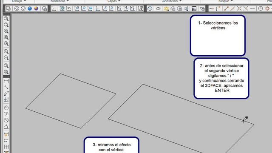
Task: Select the Zoom Center tool
Action: 6,37
